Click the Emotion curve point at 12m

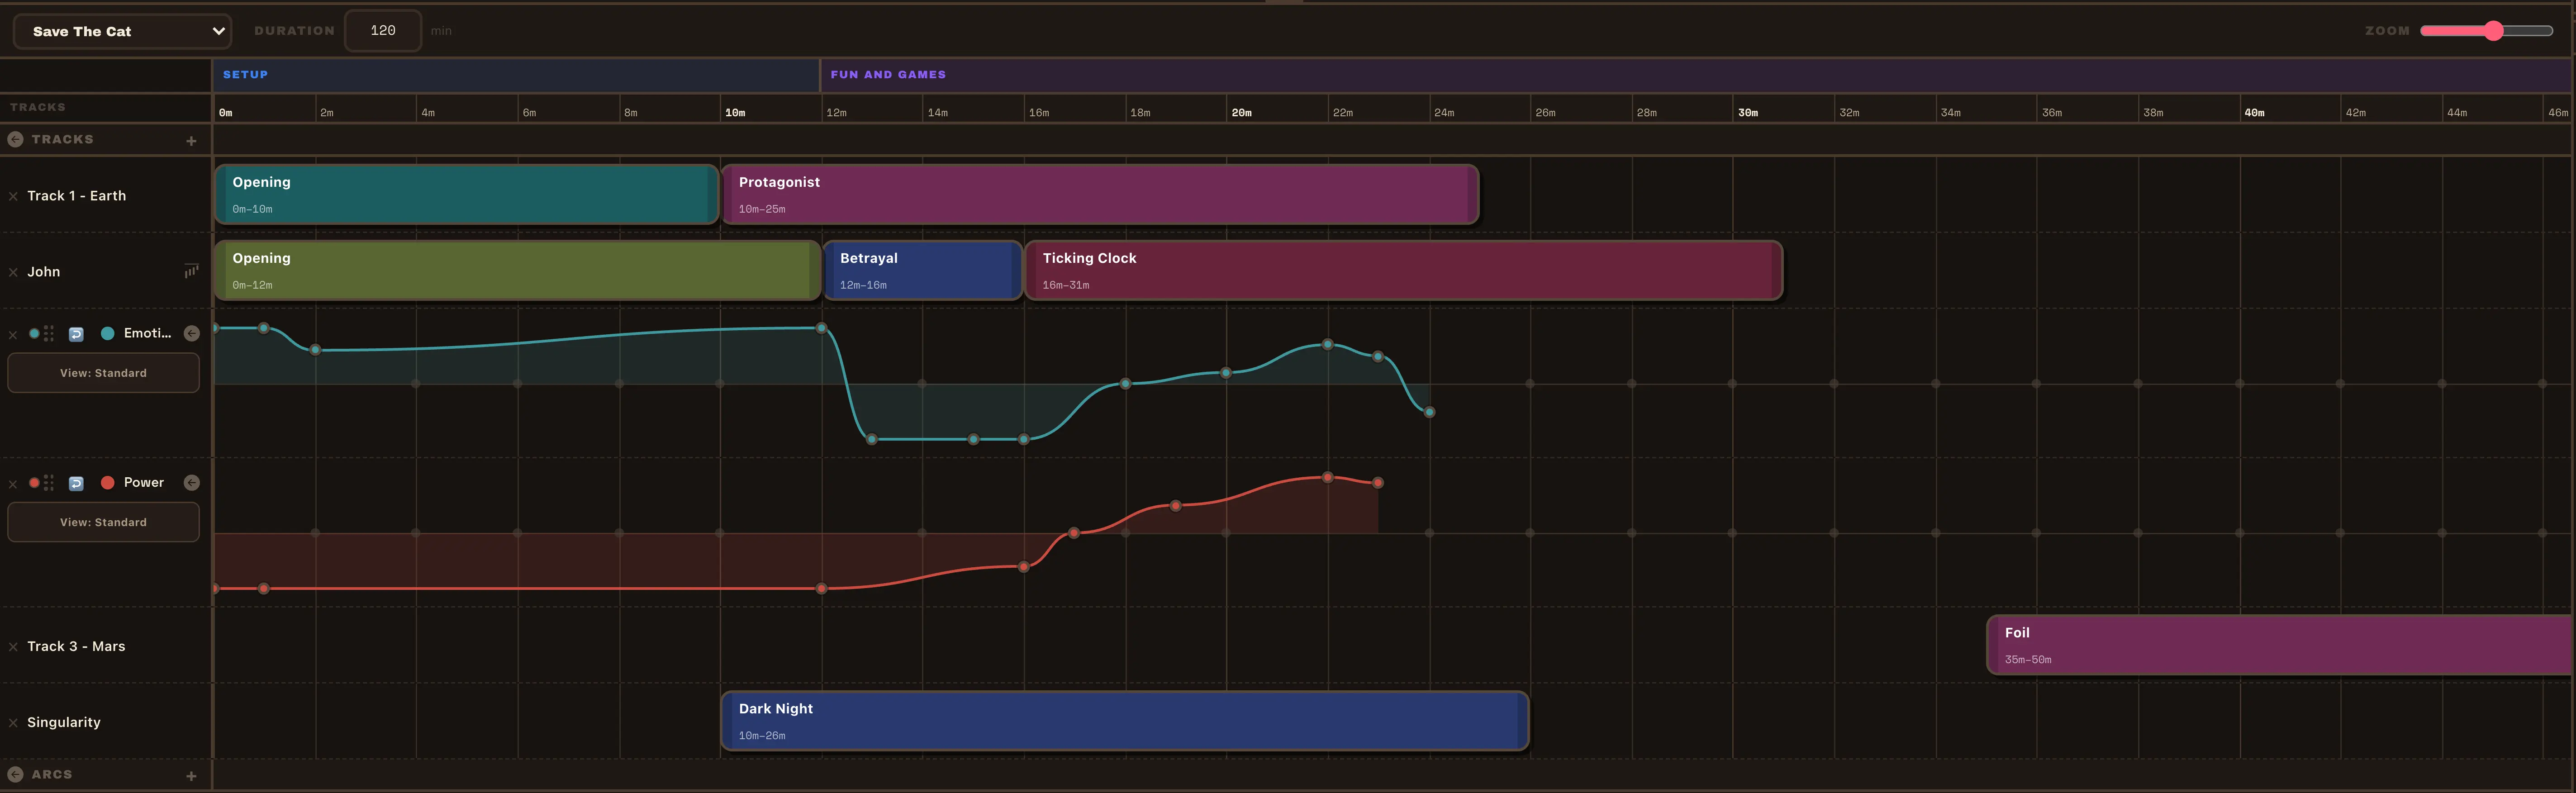pyautogui.click(x=822, y=328)
